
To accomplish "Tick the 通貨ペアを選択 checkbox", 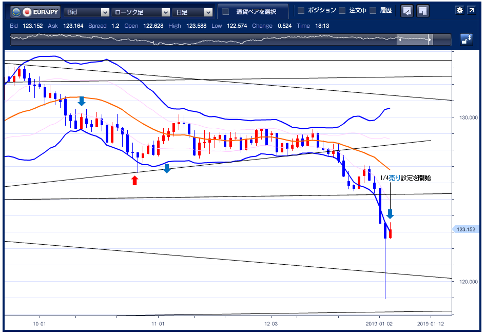I will point(226,12).
